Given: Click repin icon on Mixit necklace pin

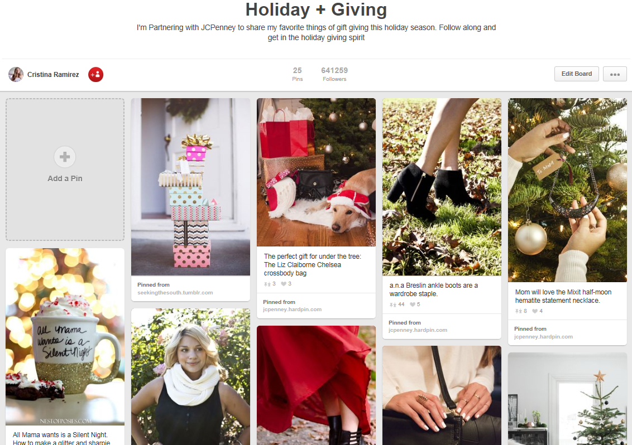Looking at the screenshot, I should 518,311.
